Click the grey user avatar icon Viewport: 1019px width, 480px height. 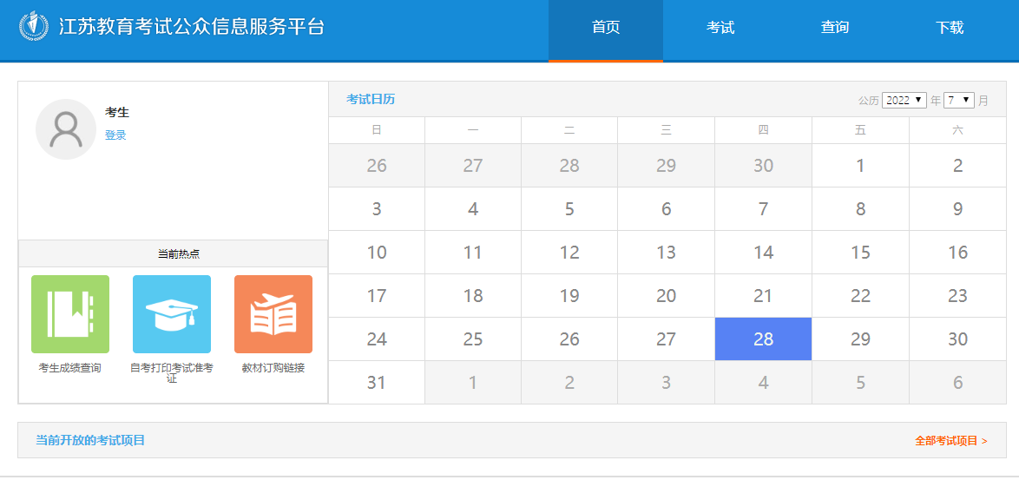(x=66, y=129)
